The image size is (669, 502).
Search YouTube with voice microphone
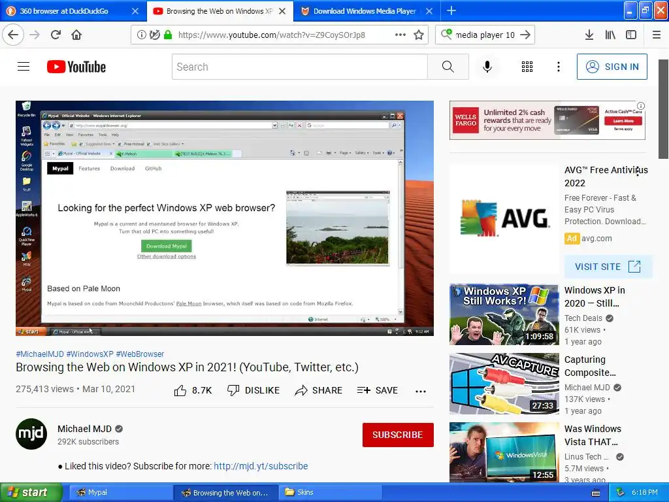pos(487,67)
